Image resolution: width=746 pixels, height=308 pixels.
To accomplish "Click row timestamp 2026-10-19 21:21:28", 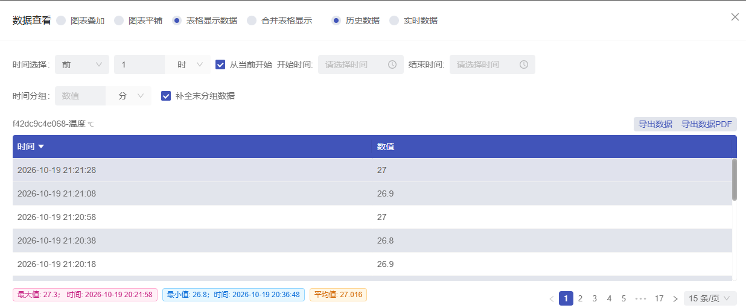I will [x=57, y=170].
